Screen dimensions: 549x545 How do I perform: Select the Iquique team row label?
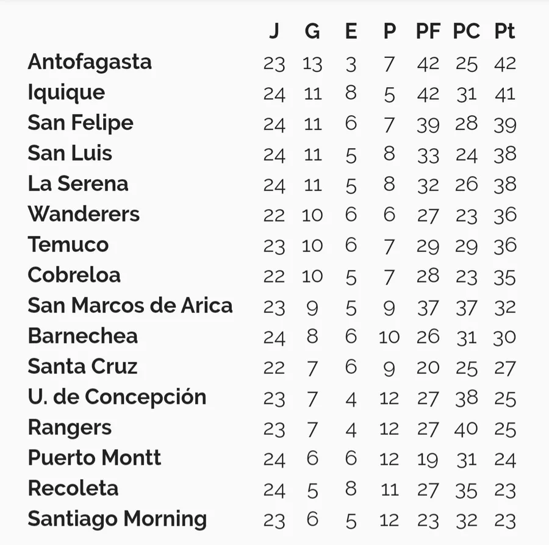[66, 93]
